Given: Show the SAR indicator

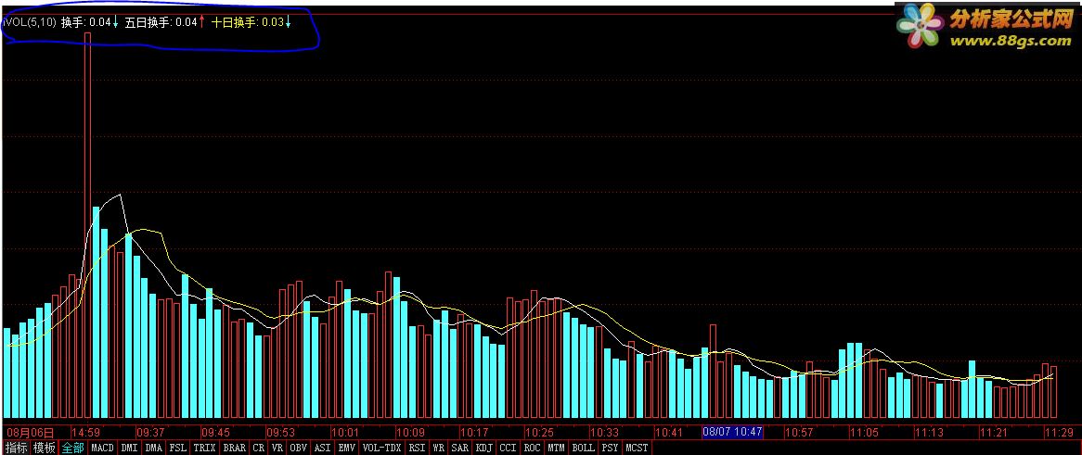Looking at the screenshot, I should pos(460,449).
